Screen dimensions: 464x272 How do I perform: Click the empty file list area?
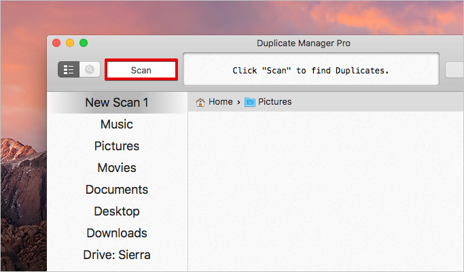[325, 190]
